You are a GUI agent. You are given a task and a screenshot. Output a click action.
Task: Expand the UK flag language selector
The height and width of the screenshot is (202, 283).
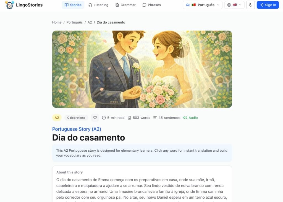(234, 5)
